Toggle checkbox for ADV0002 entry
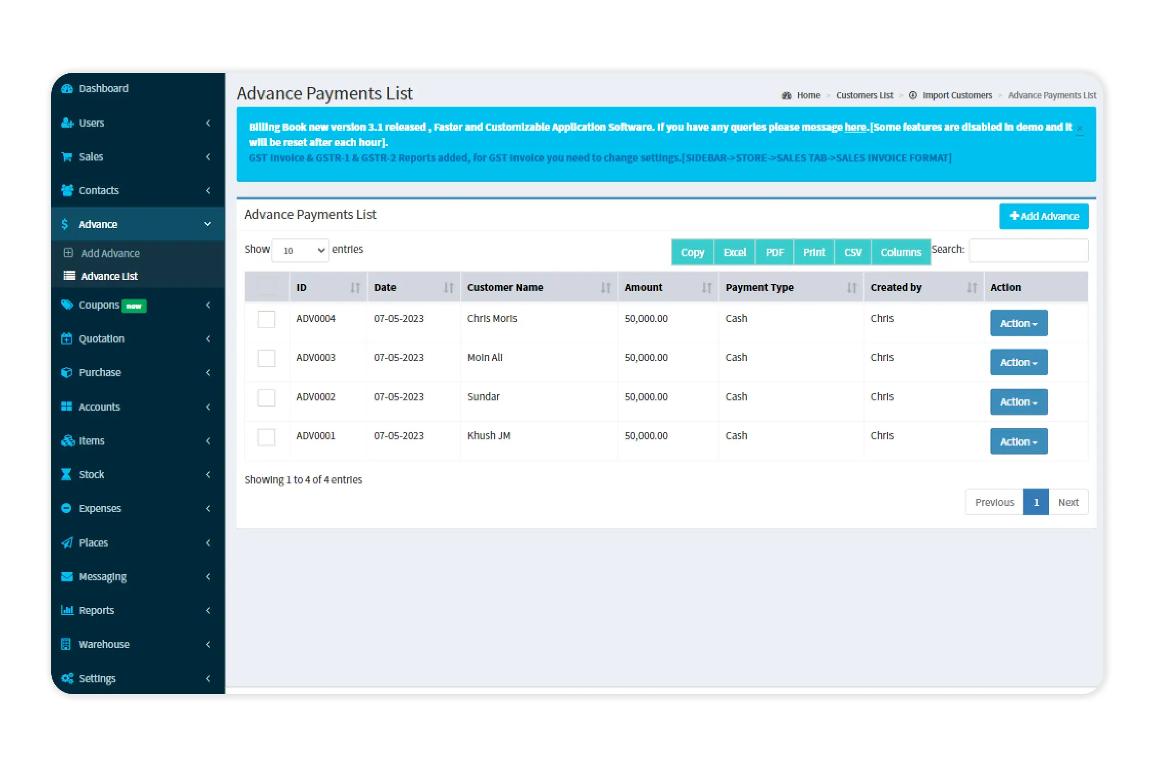The height and width of the screenshot is (769, 1153). click(x=267, y=396)
